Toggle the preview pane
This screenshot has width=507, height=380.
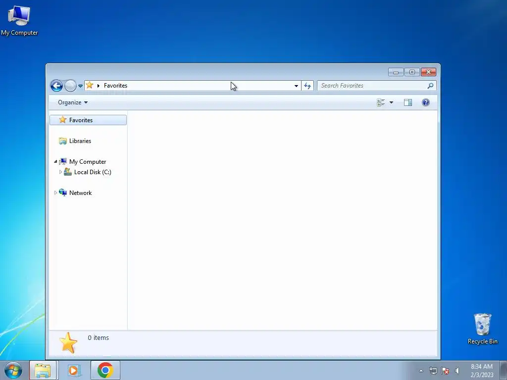[408, 102]
